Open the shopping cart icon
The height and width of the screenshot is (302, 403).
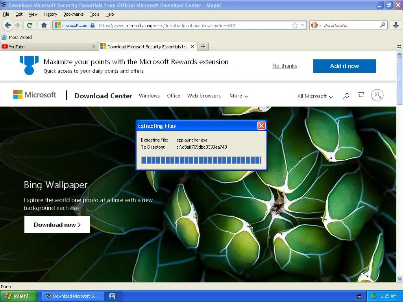click(361, 95)
